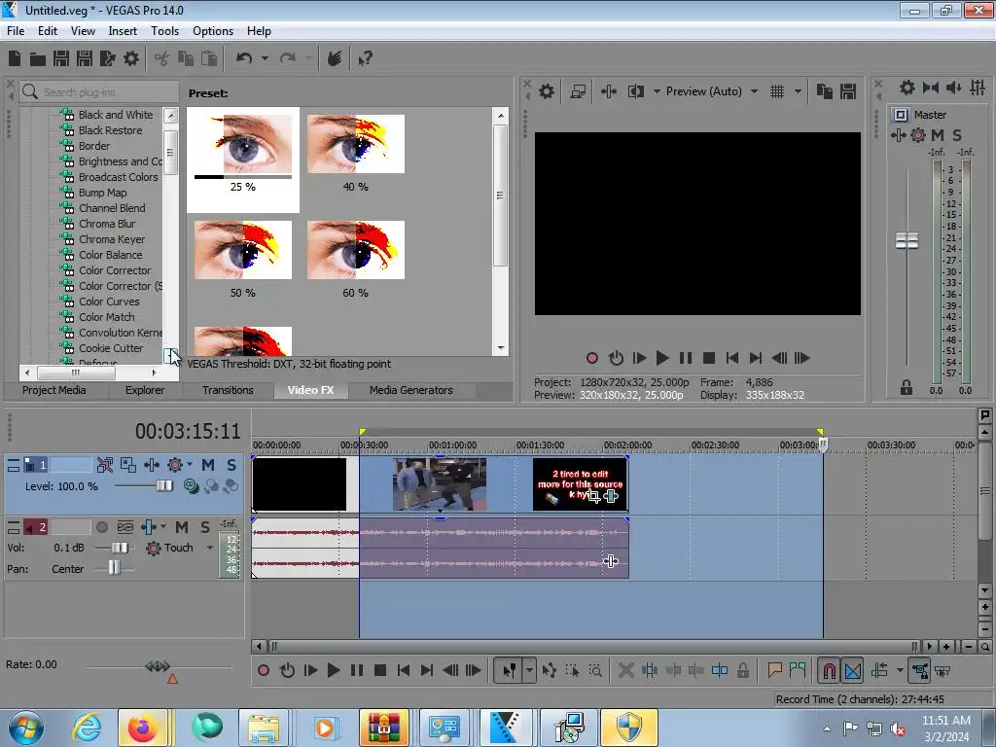Click the Undo arrow icon
Image resolution: width=996 pixels, height=747 pixels.
pyautogui.click(x=244, y=58)
